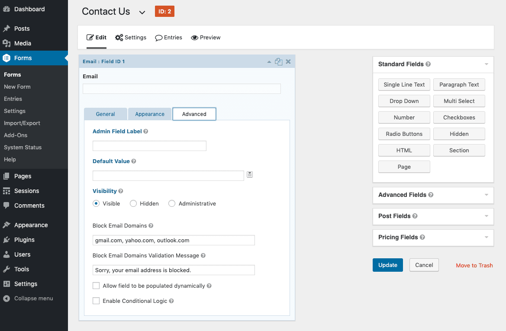Collapse the Standard Fields panel

(x=487, y=64)
